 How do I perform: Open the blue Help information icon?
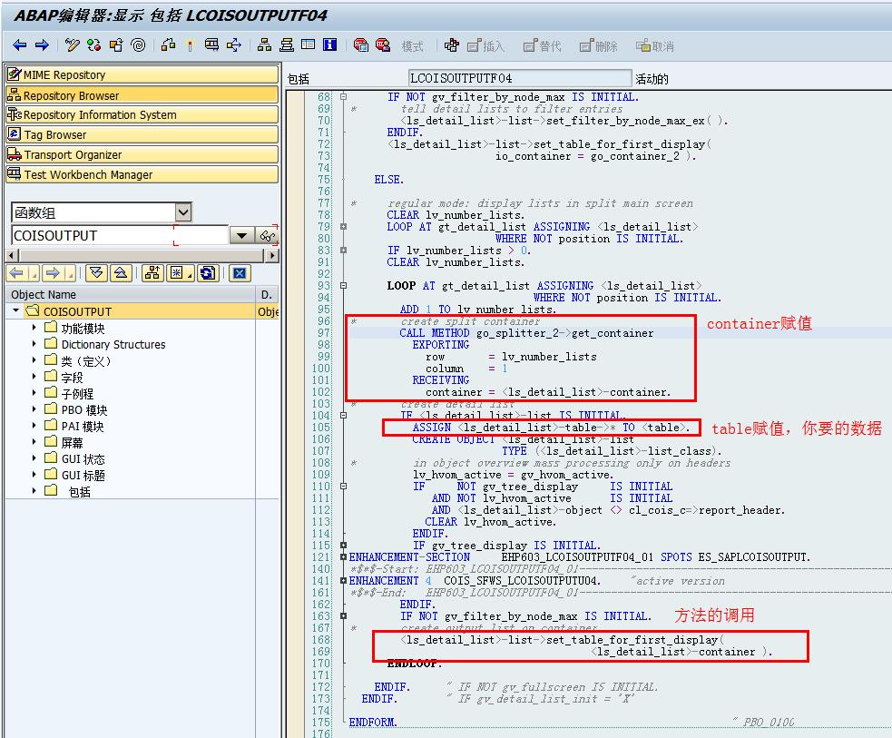tap(330, 45)
